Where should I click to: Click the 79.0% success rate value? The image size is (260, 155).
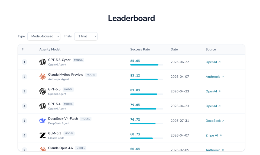click(x=135, y=105)
